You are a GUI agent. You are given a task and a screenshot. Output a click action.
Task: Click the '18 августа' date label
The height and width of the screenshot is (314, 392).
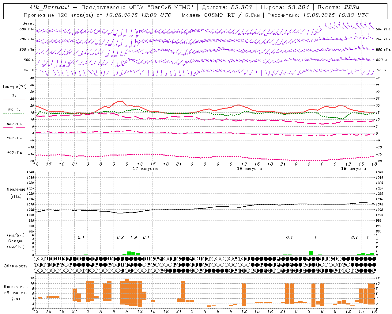pyautogui.click(x=249, y=169)
